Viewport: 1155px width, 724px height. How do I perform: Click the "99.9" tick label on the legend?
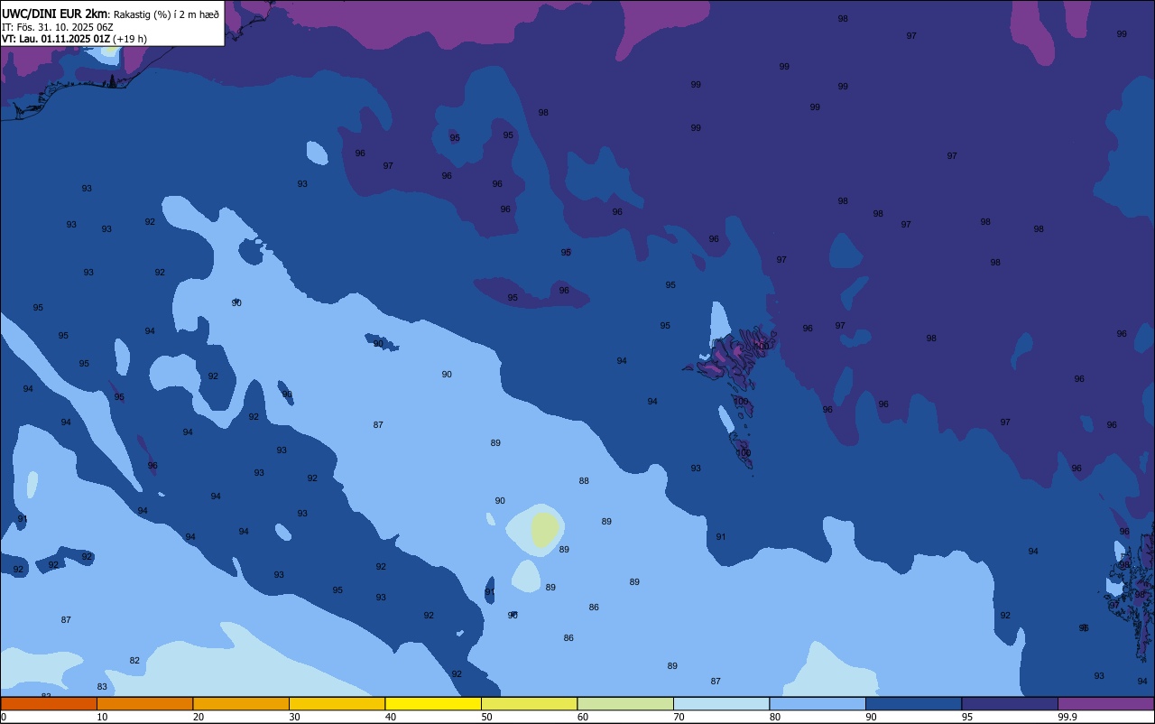(1067, 717)
